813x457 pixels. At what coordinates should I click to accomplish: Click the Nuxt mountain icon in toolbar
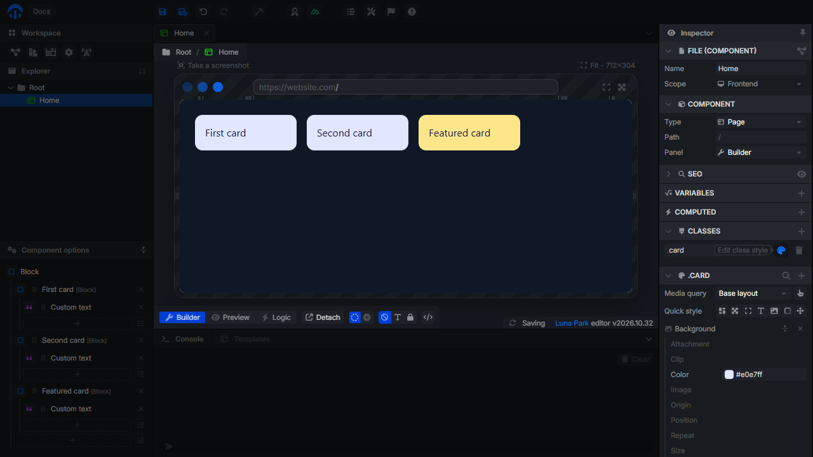[315, 11]
